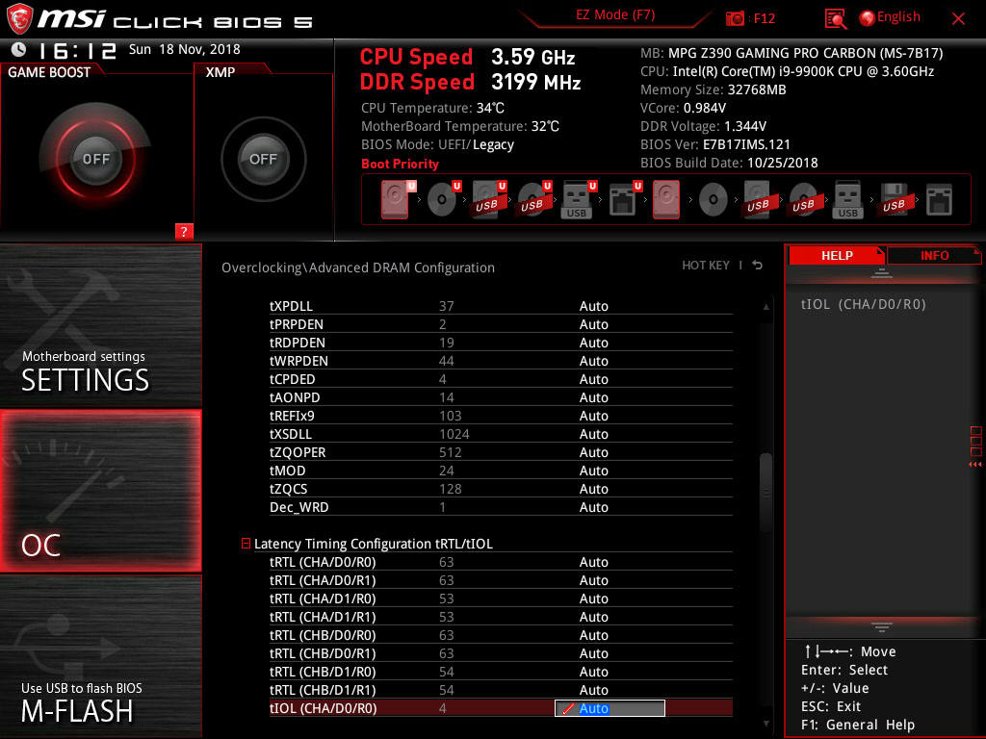The height and width of the screenshot is (739, 986).
Task: Open the INFO tab
Action: 934,256
